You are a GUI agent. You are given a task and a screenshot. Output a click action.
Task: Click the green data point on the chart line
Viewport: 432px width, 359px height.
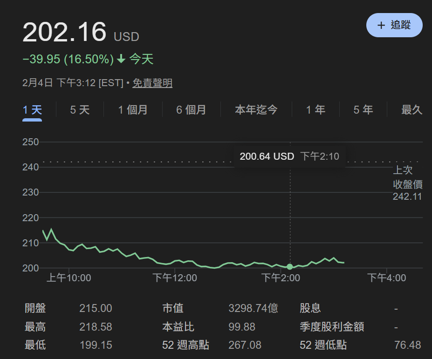click(290, 267)
